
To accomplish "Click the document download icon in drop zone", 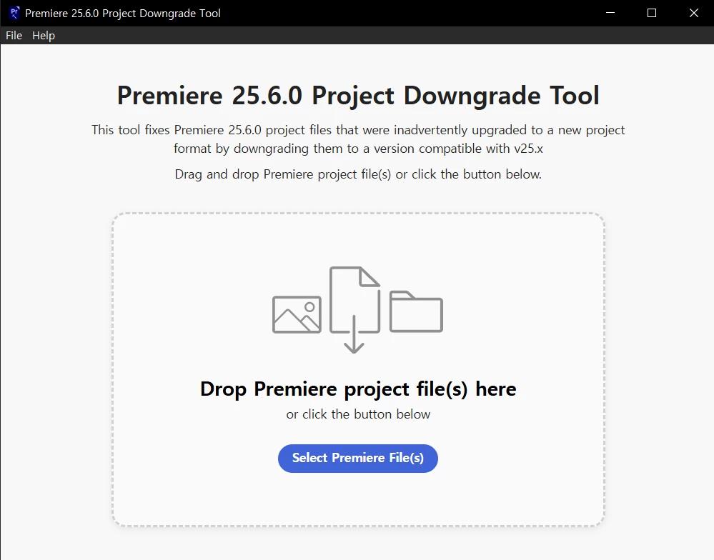I will (354, 309).
